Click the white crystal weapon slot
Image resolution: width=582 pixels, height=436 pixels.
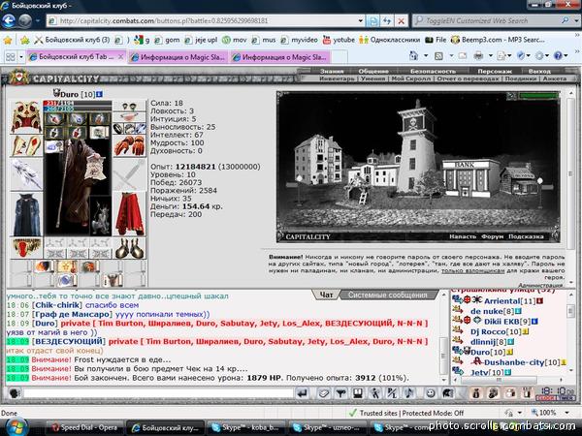click(x=26, y=173)
